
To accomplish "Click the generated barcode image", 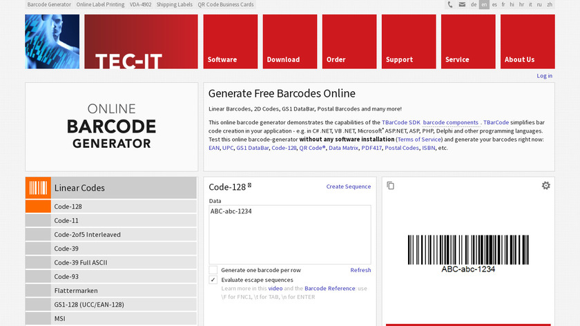I will [468, 253].
